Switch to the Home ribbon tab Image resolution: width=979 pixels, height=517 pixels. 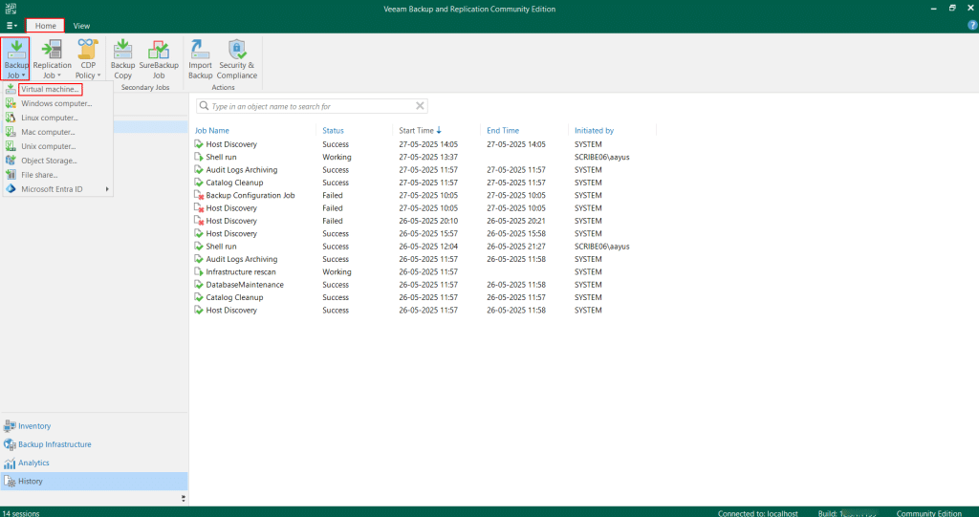click(45, 26)
